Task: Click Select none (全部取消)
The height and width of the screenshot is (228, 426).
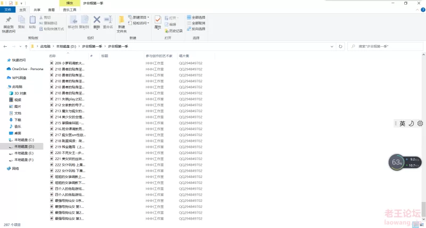Action: click(196, 23)
